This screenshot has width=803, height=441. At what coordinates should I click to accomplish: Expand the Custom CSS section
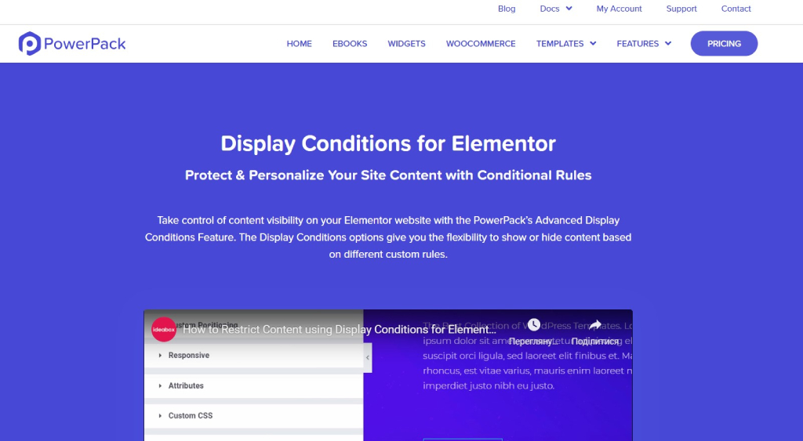click(254, 415)
